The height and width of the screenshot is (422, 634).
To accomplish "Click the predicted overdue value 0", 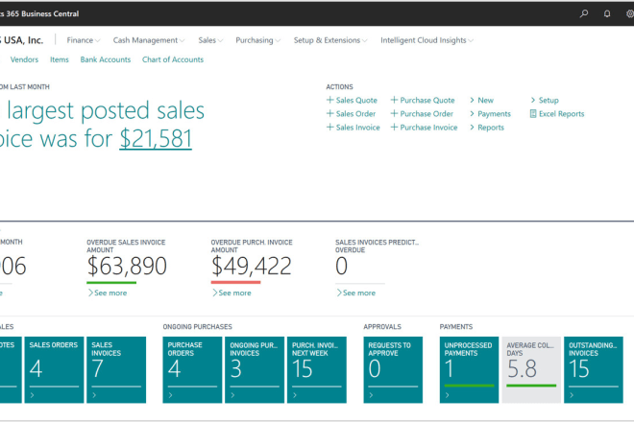I will (x=342, y=266).
